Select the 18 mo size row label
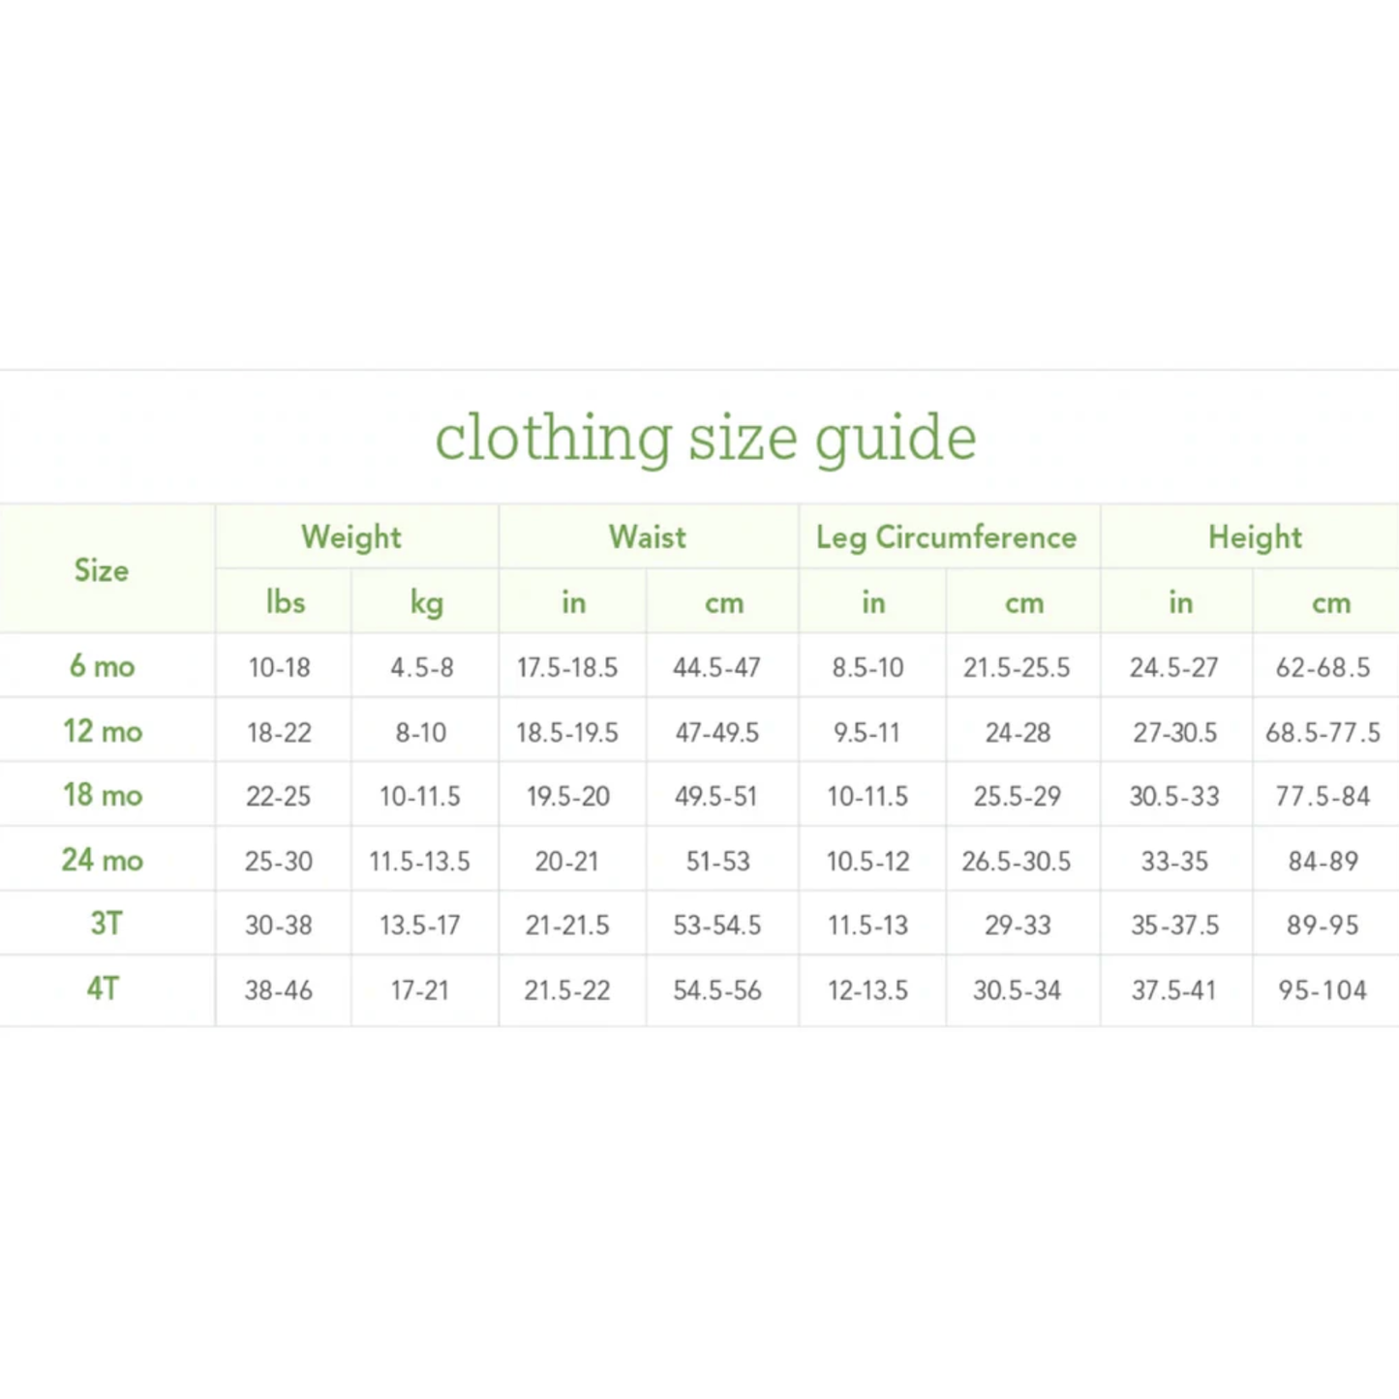This screenshot has height=1399, width=1399. (x=103, y=795)
